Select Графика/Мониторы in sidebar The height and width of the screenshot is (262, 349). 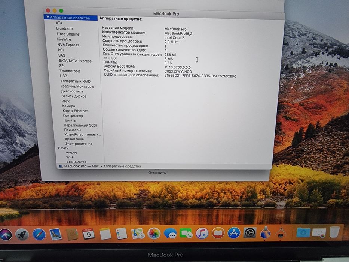(x=77, y=86)
